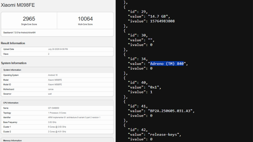Select the Base Frequency value 3.63 GHz
Screen dimensions: 253x142
52,122
